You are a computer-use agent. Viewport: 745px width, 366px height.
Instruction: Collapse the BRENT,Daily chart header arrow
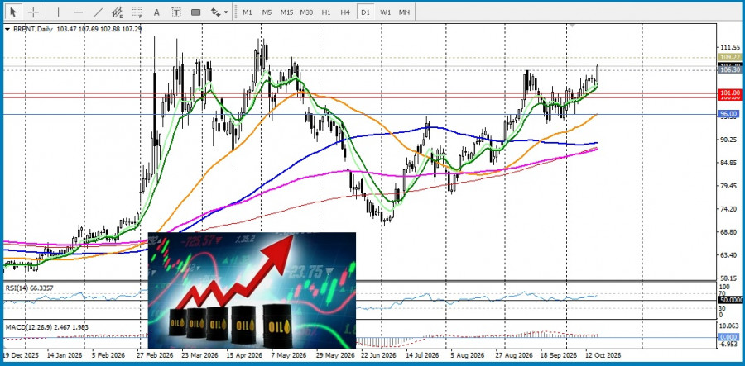[7, 29]
